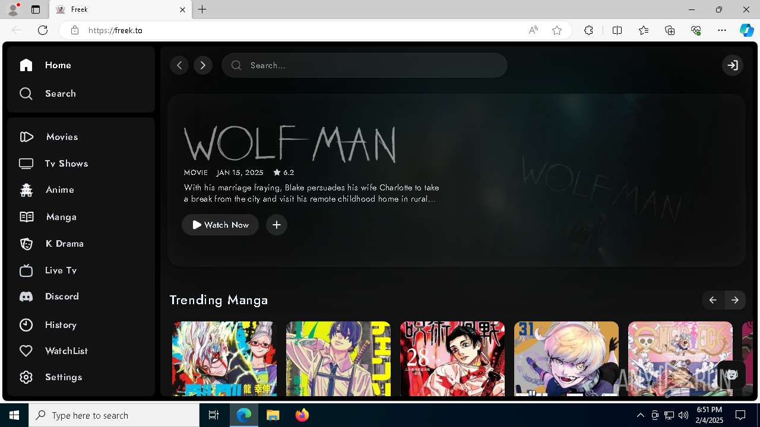Open Favorites list icon
Viewport: 760px width, 427px height.
pos(644,30)
